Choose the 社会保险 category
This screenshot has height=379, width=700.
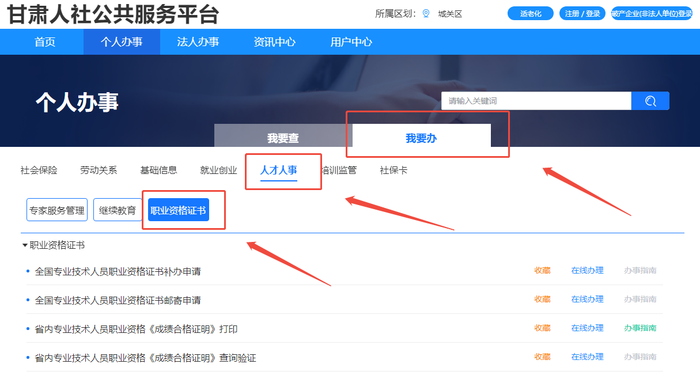coord(39,170)
